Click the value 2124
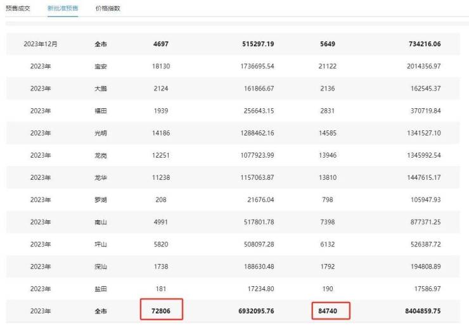Viewport: 469px width, 326px height. (161, 89)
